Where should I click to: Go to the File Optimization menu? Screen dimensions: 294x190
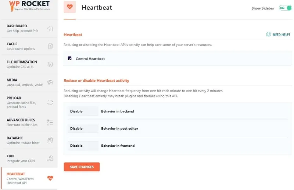point(22,64)
